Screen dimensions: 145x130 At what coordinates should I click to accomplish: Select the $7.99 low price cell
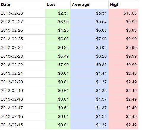click(58, 65)
